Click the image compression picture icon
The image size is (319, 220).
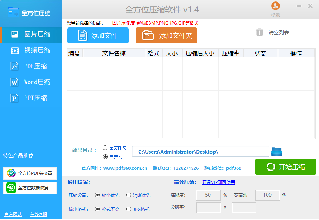pos(15,35)
